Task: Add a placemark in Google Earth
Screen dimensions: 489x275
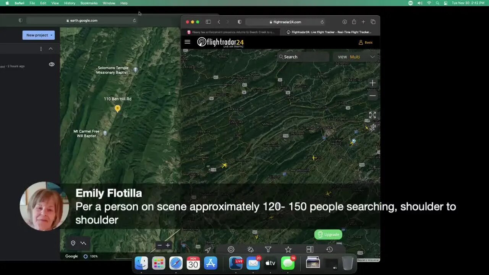Action: (73, 243)
